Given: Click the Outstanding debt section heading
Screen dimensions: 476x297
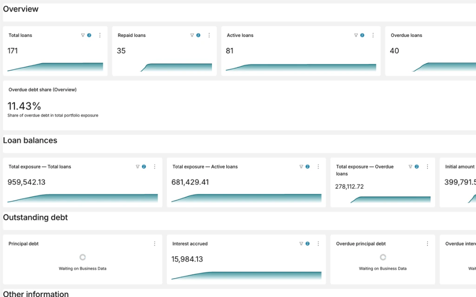Looking at the screenshot, I should (35, 217).
